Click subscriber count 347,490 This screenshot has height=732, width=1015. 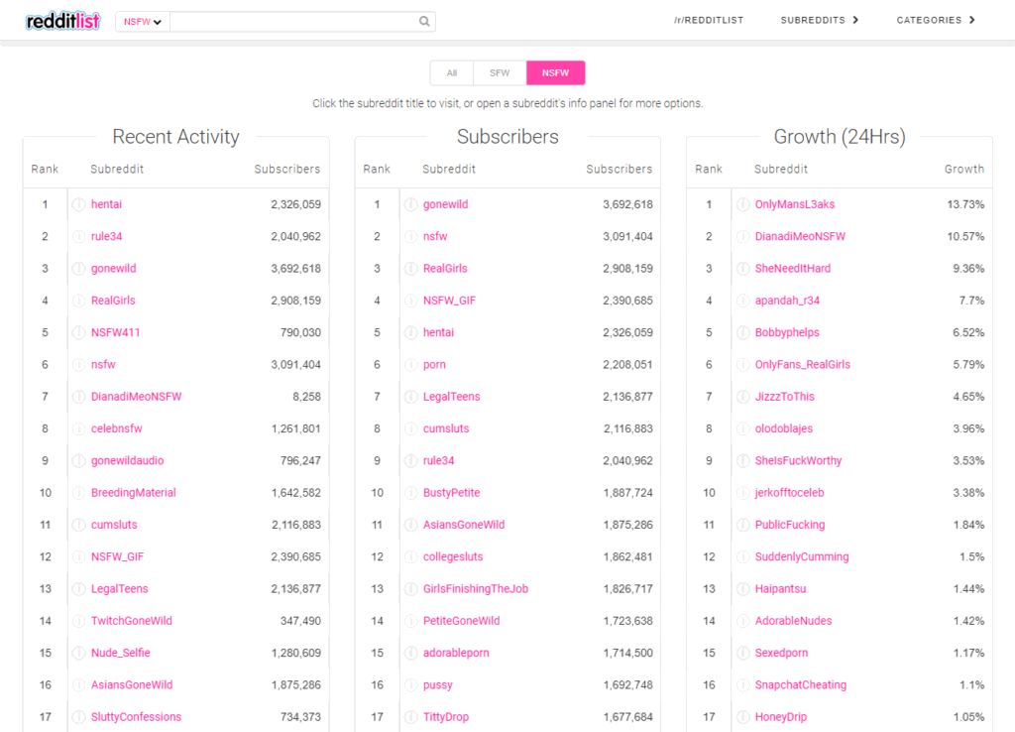(x=300, y=621)
